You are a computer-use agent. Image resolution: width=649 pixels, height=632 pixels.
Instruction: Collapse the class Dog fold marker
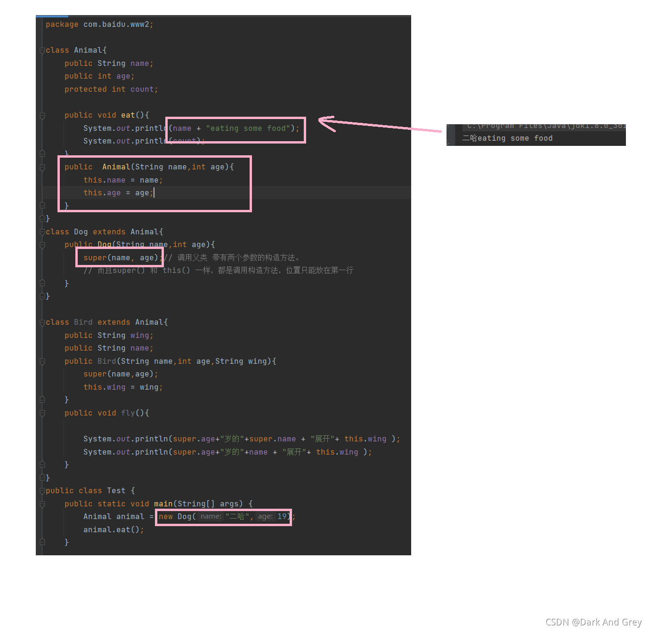tap(42, 232)
